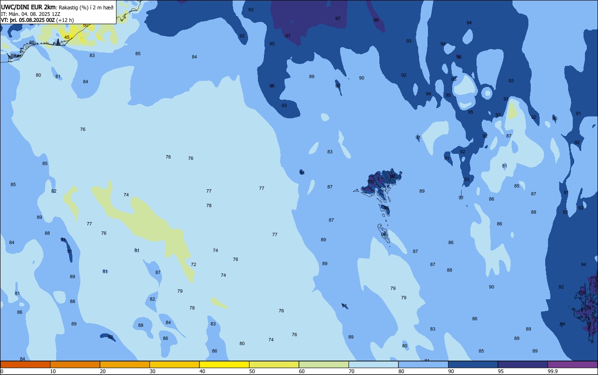Select the '50' value on the Iceland coast
Screen dimensions: 598x375
coord(85,25)
